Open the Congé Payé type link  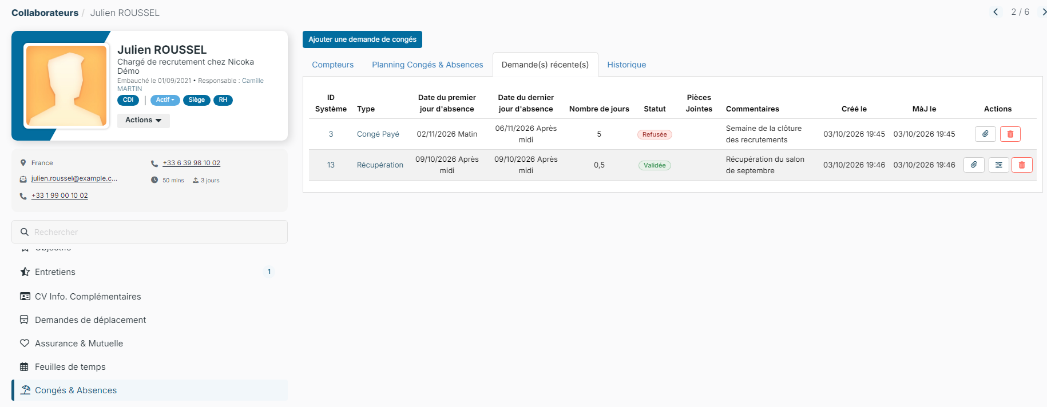pos(378,134)
